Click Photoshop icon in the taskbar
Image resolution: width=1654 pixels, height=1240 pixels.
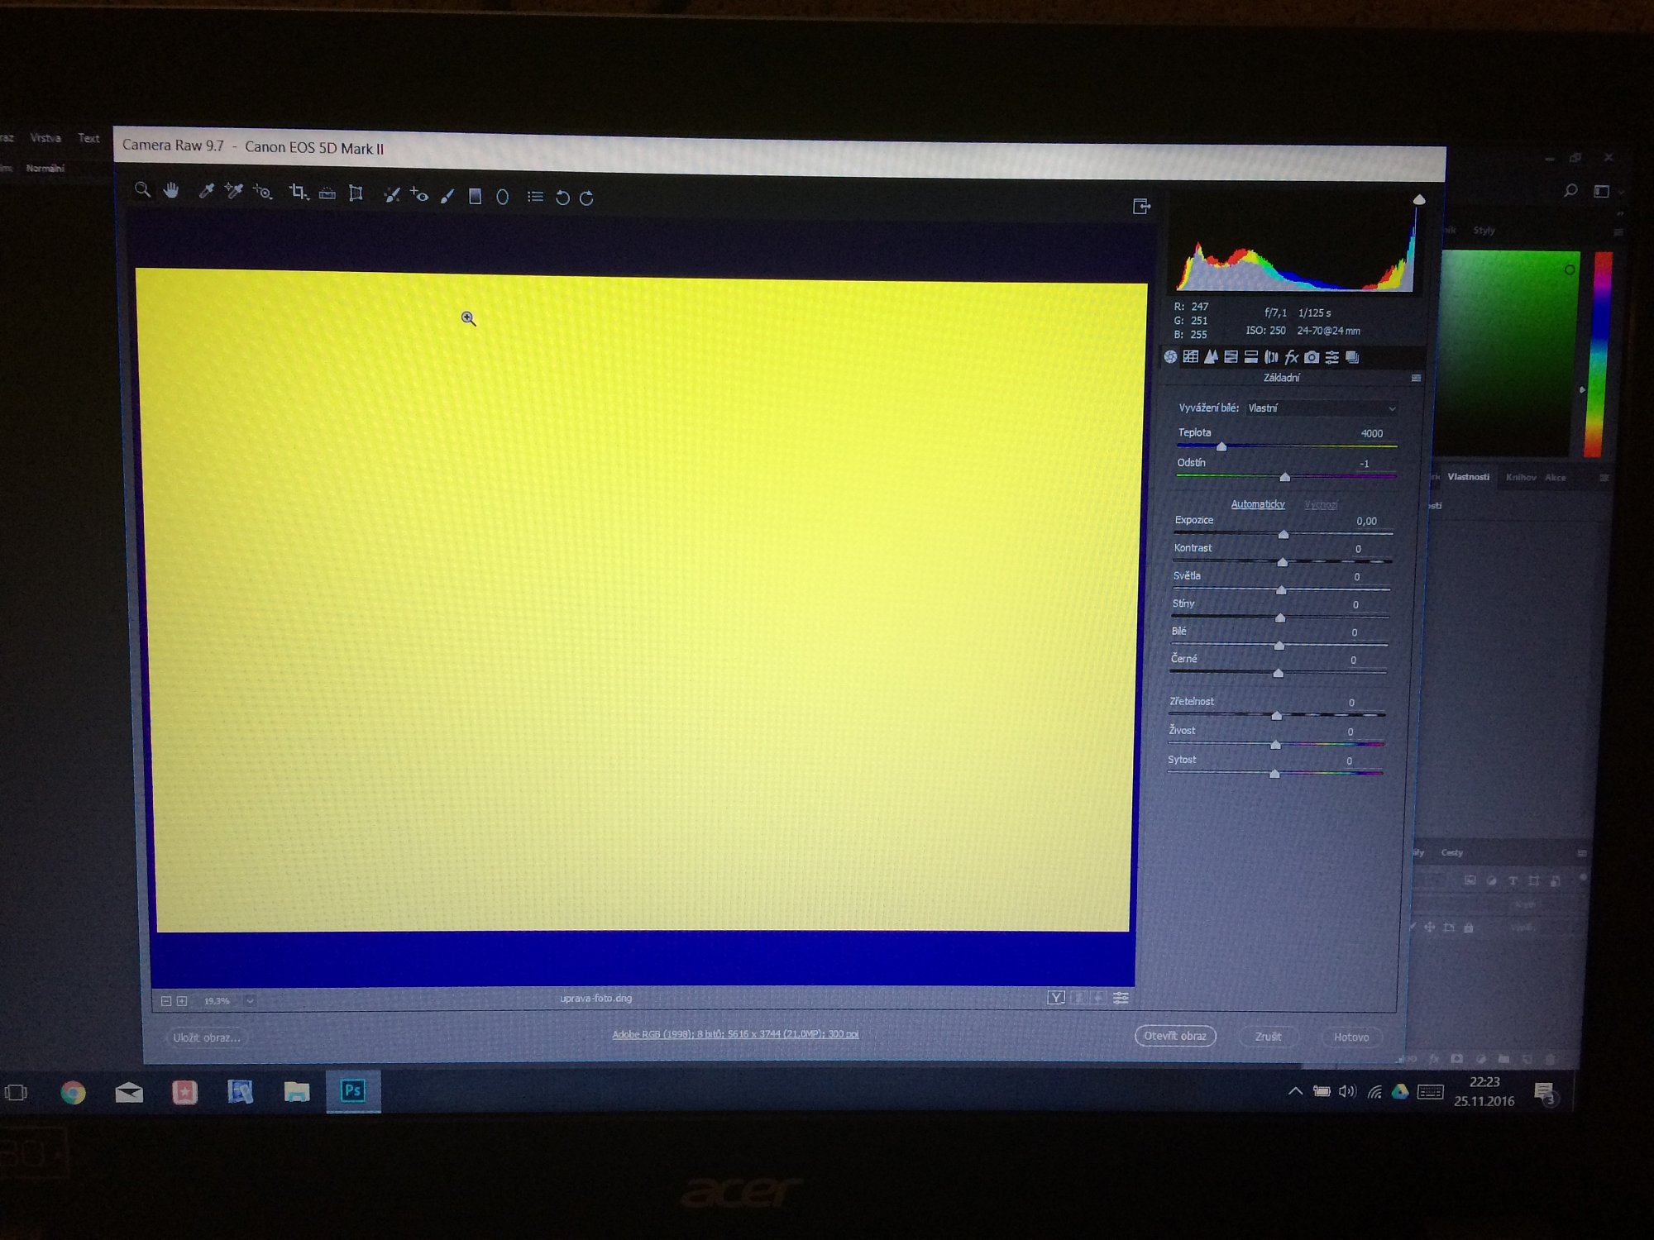click(353, 1090)
